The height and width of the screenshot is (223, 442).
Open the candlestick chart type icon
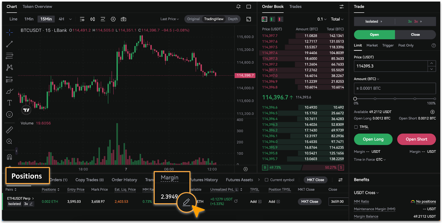pos(93,19)
